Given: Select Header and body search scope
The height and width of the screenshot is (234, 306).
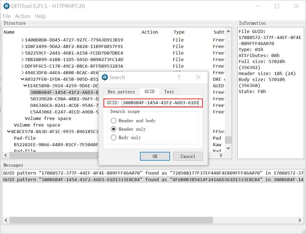Looking at the screenshot, I should tap(133, 121).
